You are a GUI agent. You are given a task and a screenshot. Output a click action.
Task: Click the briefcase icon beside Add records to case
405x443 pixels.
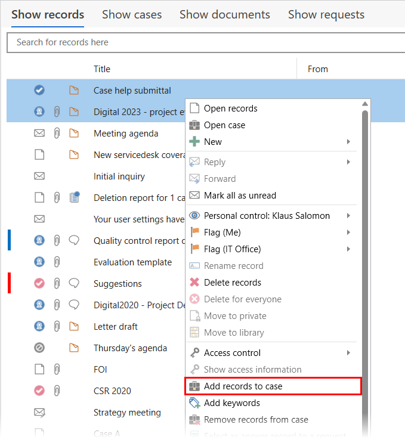tap(194, 386)
